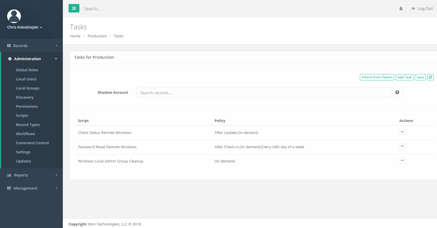This screenshot has width=437, height=228.
Task: Click the user profile avatar
Action: click(x=14, y=16)
